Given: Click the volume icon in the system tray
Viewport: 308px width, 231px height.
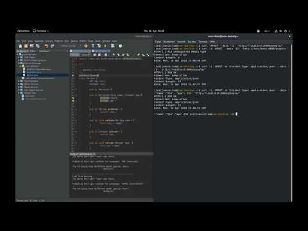Looking at the screenshot, I should point(280,31).
